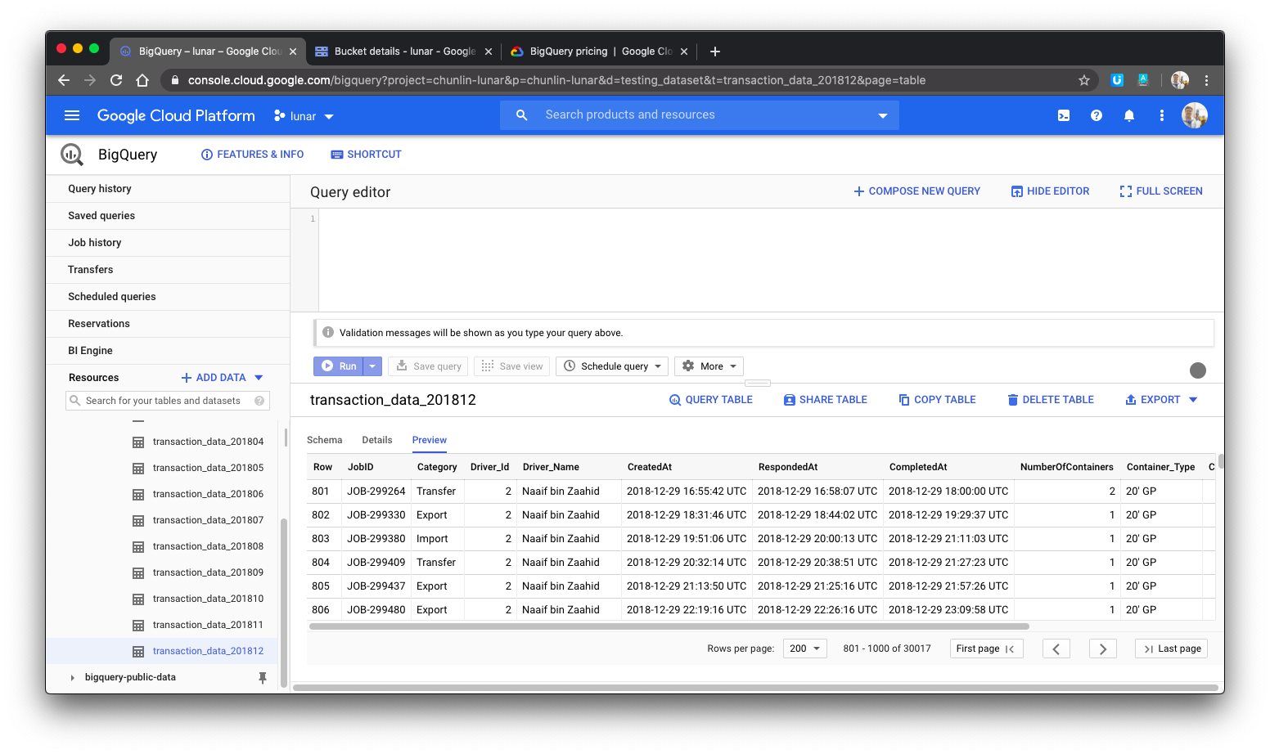The width and height of the screenshot is (1270, 754).
Task: Open Job history in the sidebar
Action: (94, 242)
